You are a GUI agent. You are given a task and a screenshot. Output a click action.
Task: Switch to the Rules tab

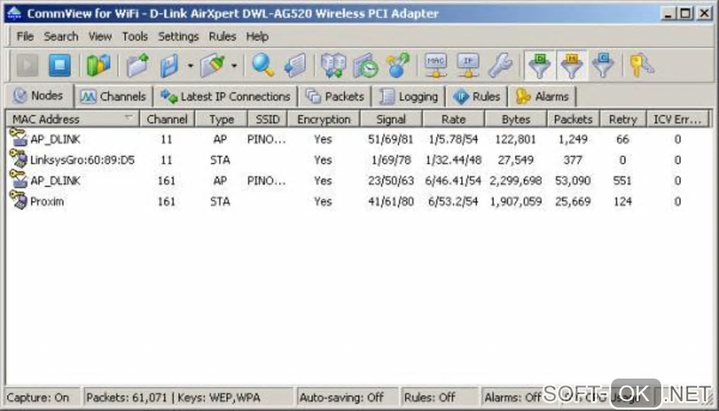[x=477, y=97]
